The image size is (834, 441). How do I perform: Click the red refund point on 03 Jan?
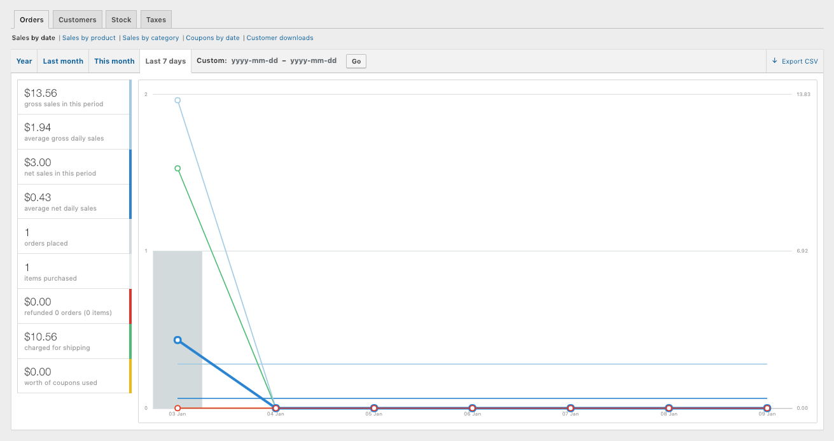177,408
